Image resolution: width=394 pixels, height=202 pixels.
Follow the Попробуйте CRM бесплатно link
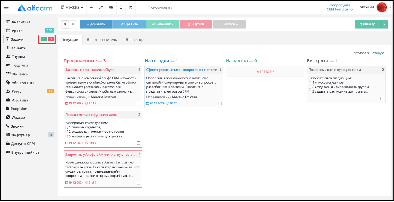(340, 7)
